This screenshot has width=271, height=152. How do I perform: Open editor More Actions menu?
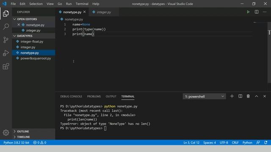(x=265, y=12)
